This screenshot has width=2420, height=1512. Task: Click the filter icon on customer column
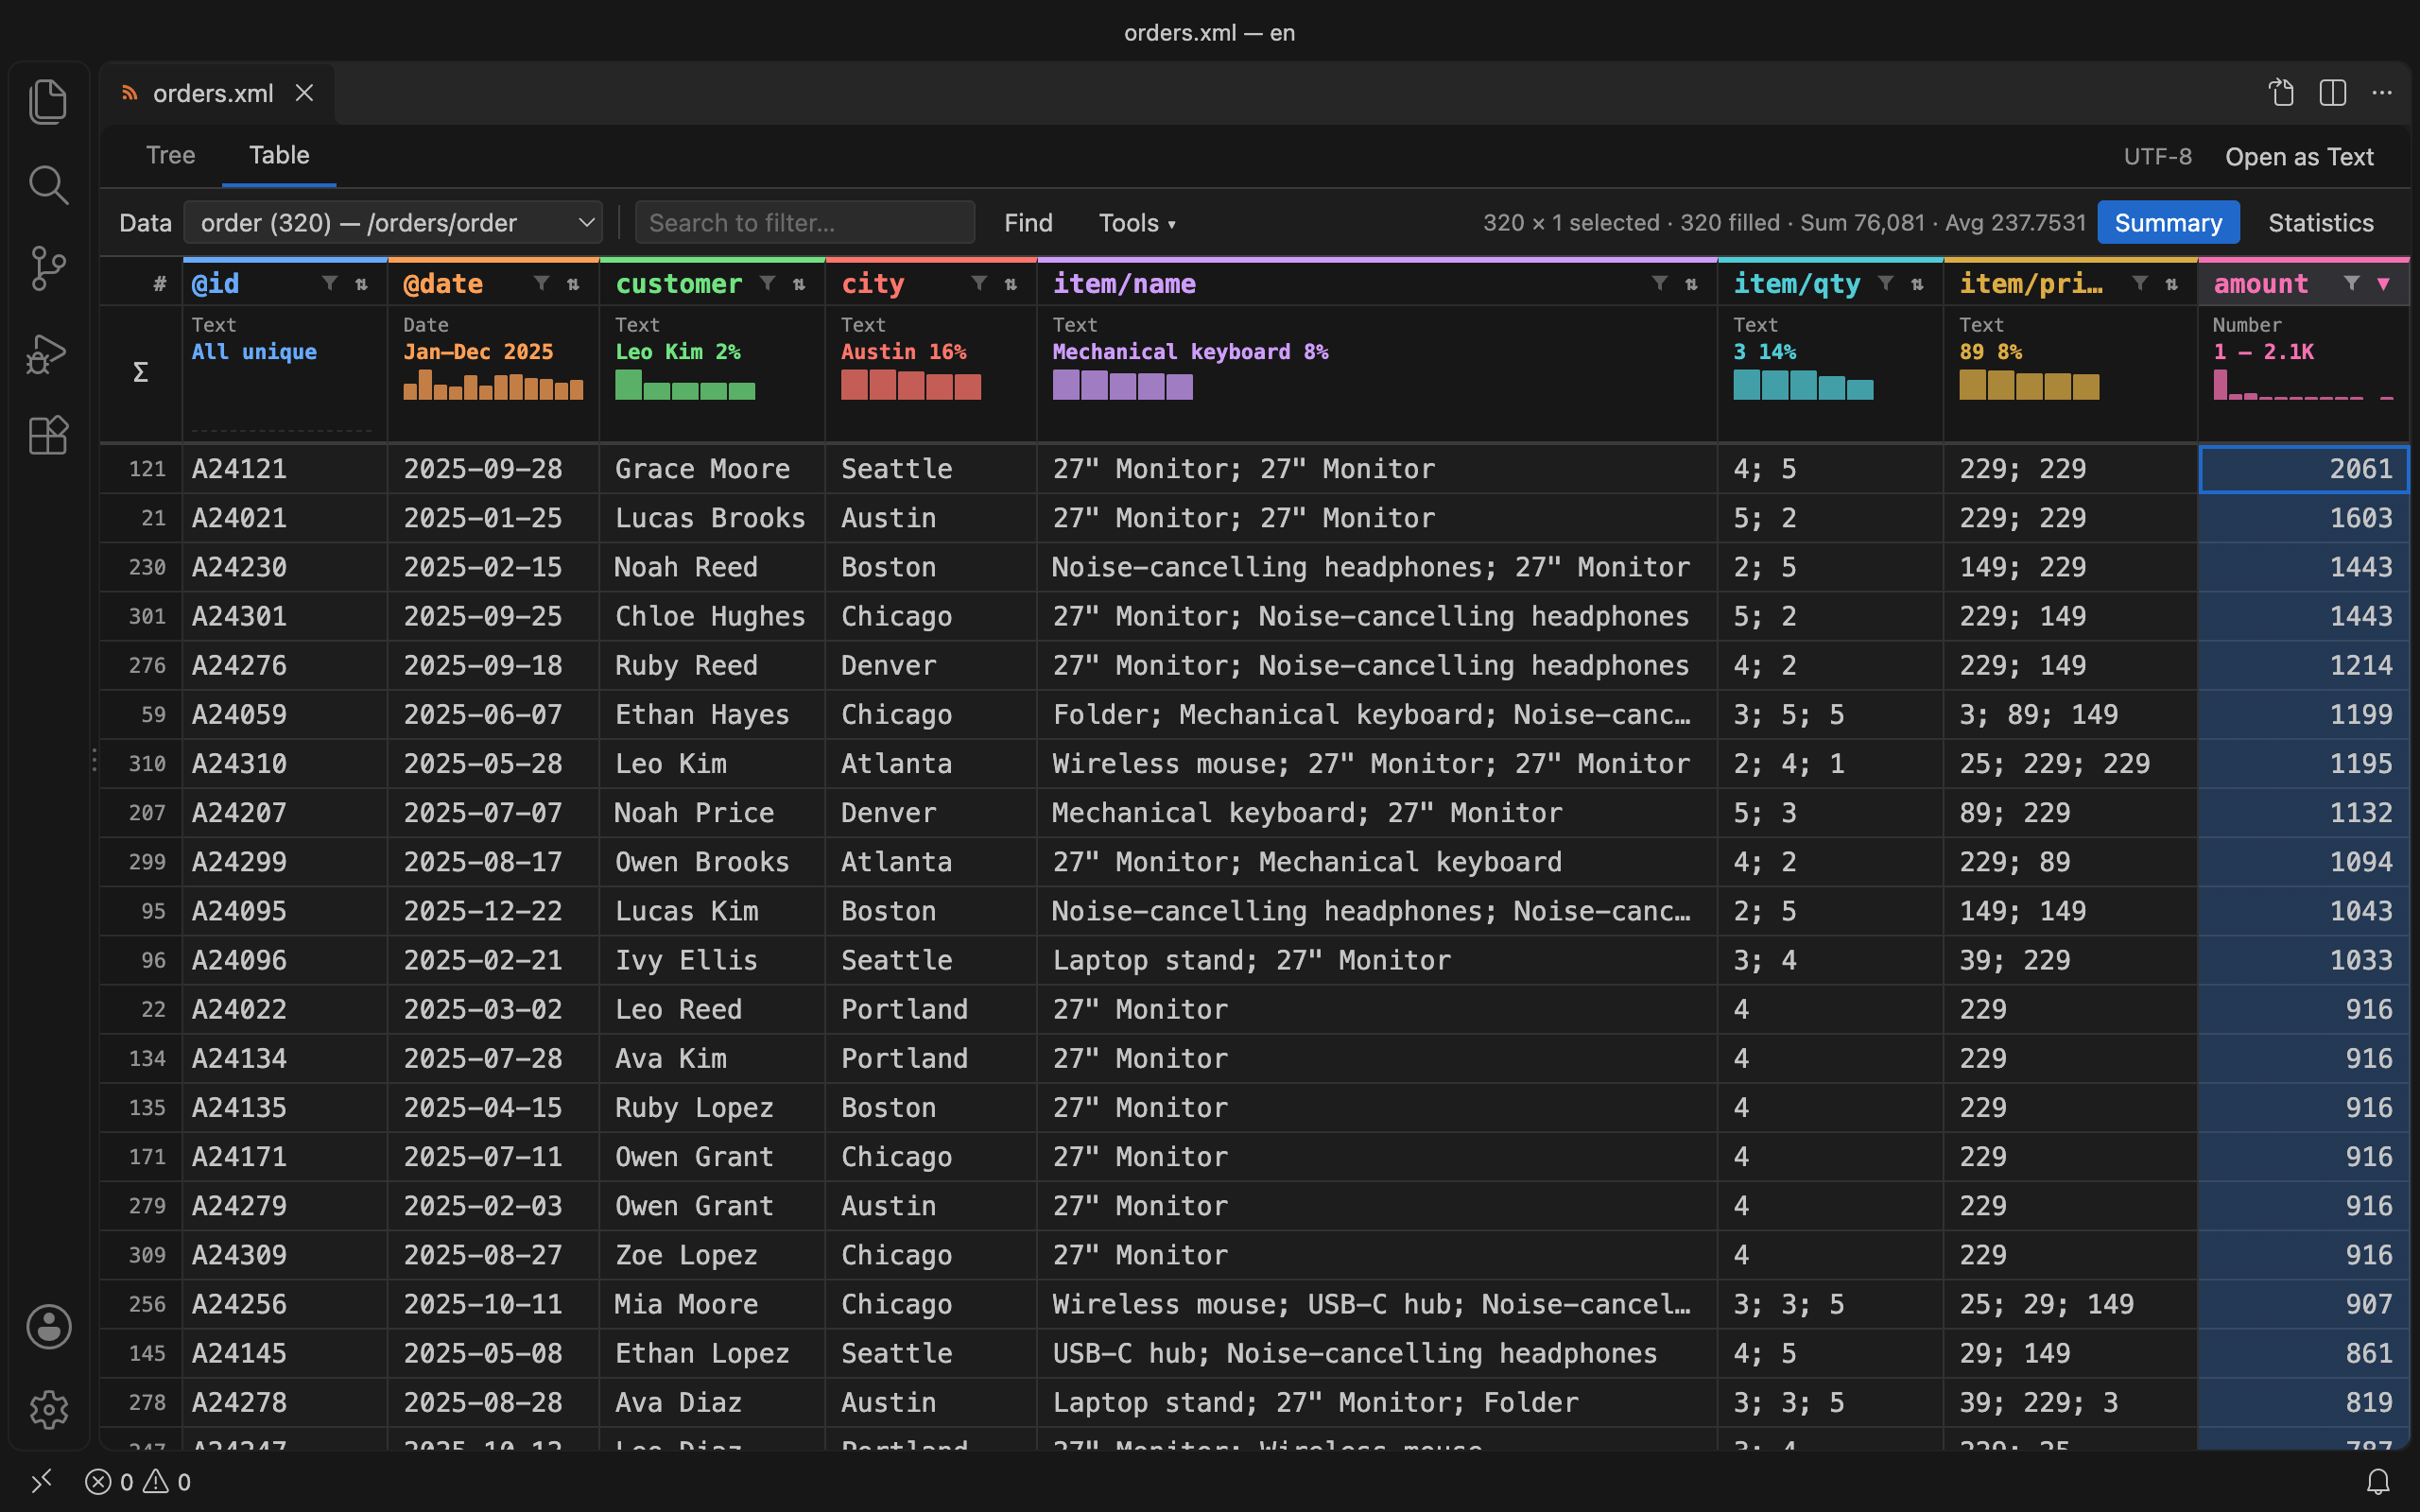click(767, 284)
